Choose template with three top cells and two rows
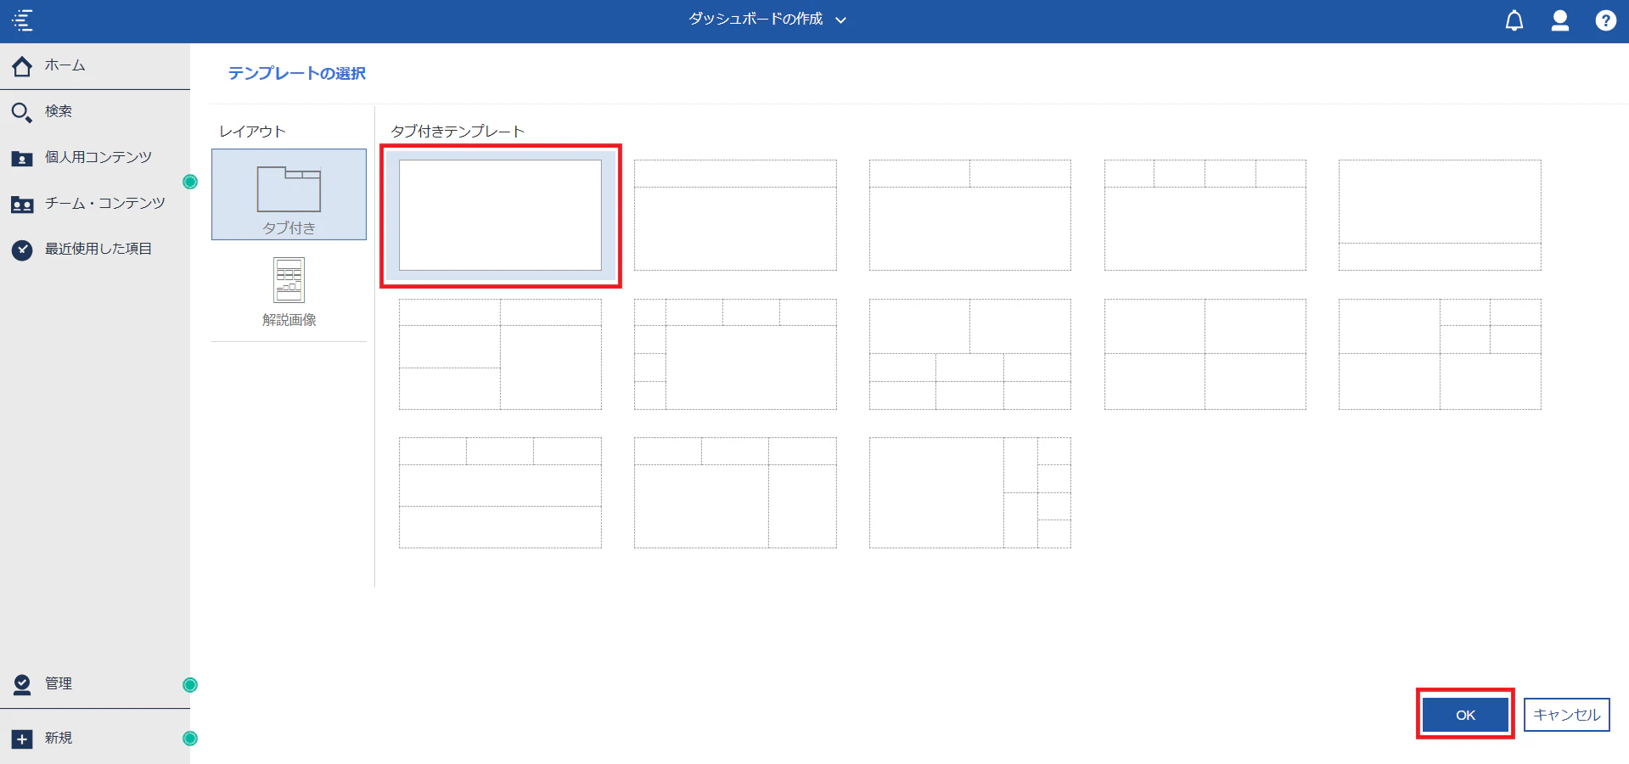The width and height of the screenshot is (1629, 764). tap(500, 492)
